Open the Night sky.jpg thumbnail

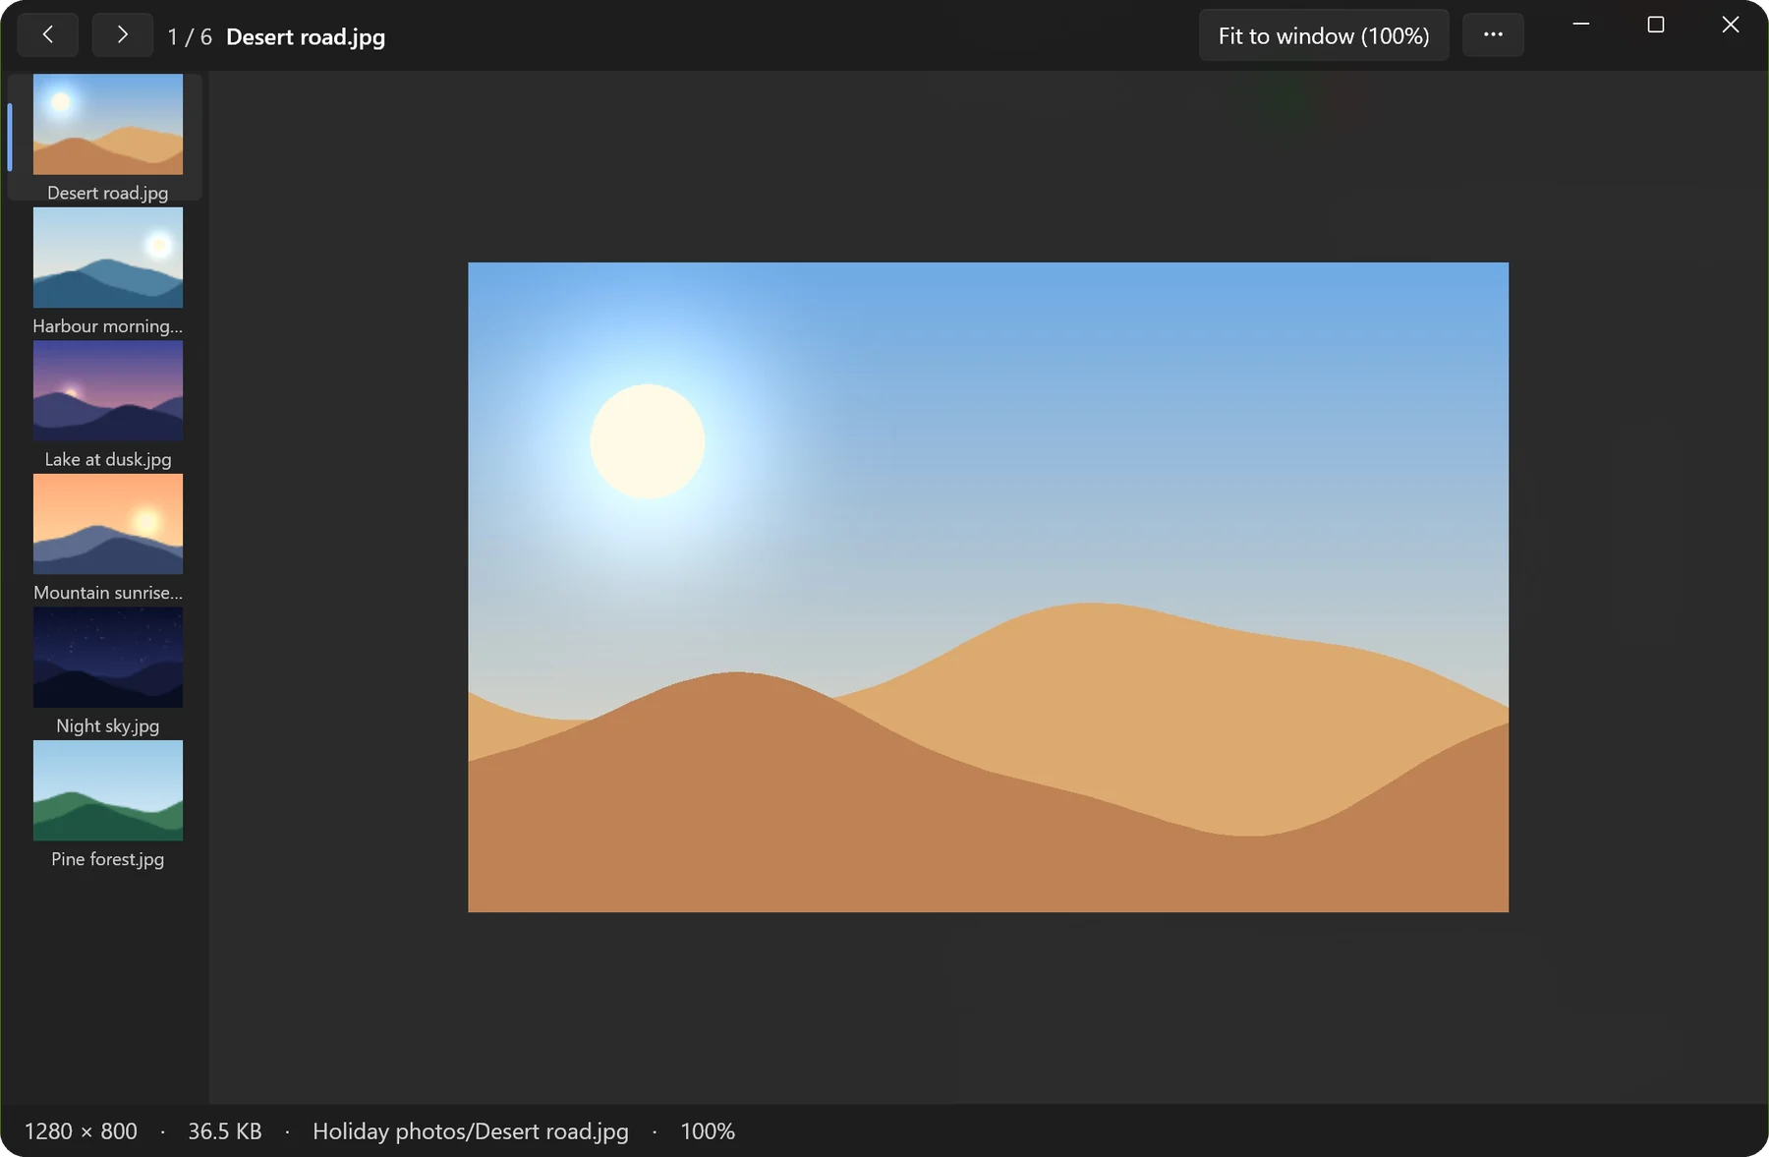tap(107, 657)
